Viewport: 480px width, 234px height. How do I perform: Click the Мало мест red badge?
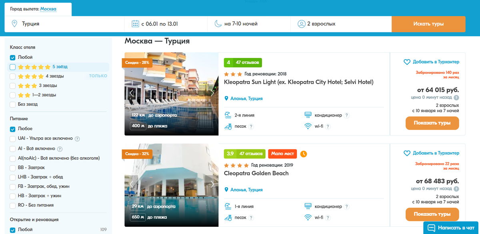coord(282,153)
